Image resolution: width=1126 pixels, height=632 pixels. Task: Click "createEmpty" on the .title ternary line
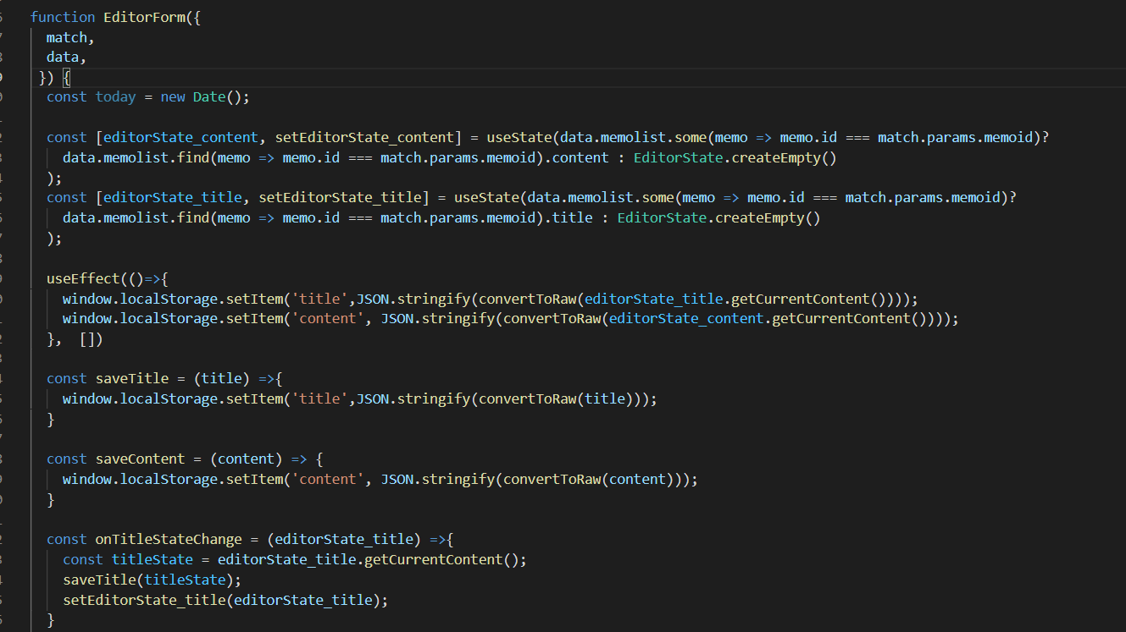[760, 218]
